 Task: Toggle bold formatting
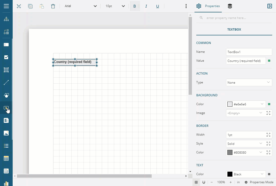[135, 6]
